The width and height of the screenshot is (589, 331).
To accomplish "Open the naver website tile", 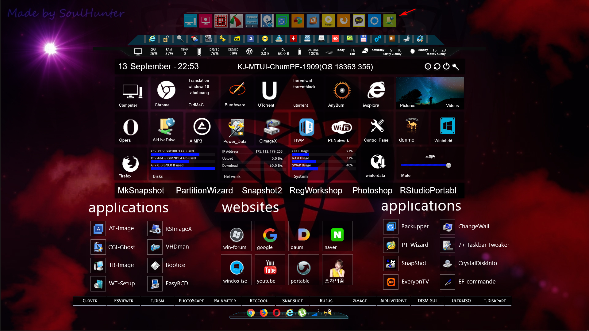I will point(337,236).
